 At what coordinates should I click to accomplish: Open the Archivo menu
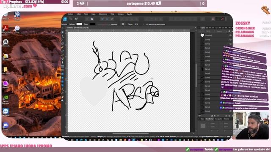point(70,14)
